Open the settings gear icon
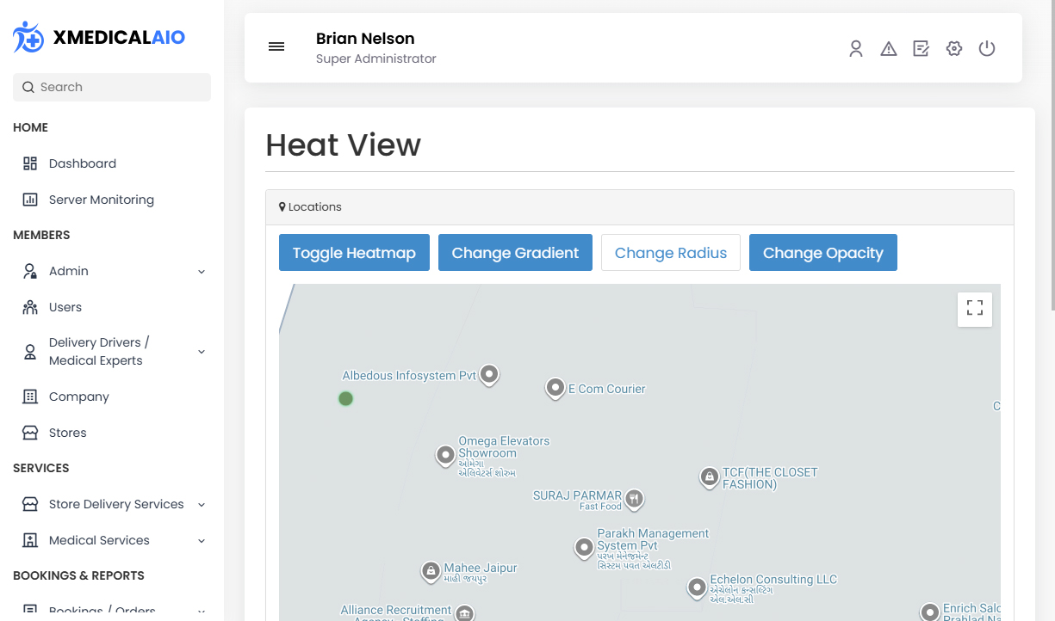The width and height of the screenshot is (1055, 621). [953, 49]
